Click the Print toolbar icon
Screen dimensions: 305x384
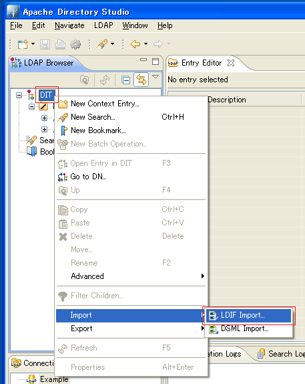click(x=60, y=44)
